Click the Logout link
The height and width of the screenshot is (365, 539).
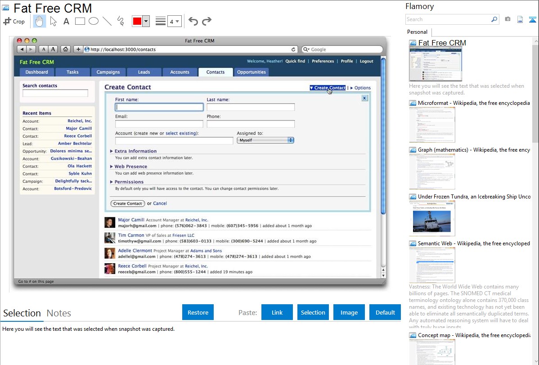tap(366, 61)
